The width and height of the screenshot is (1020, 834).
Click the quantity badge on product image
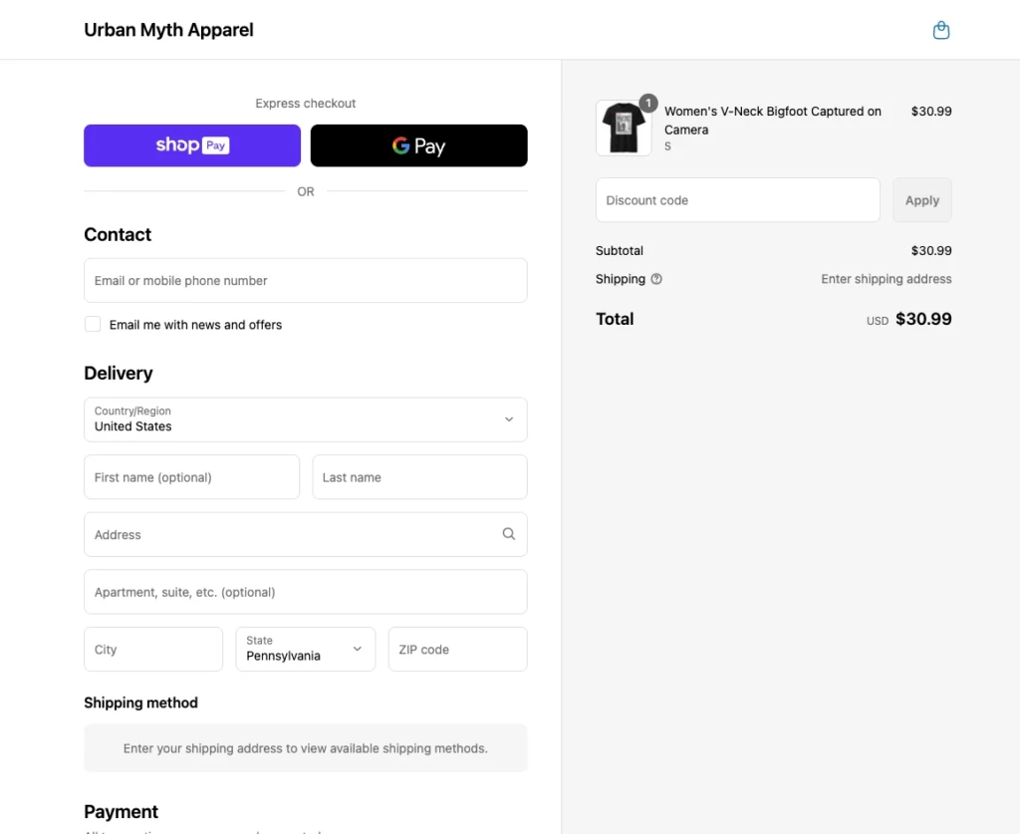(647, 103)
